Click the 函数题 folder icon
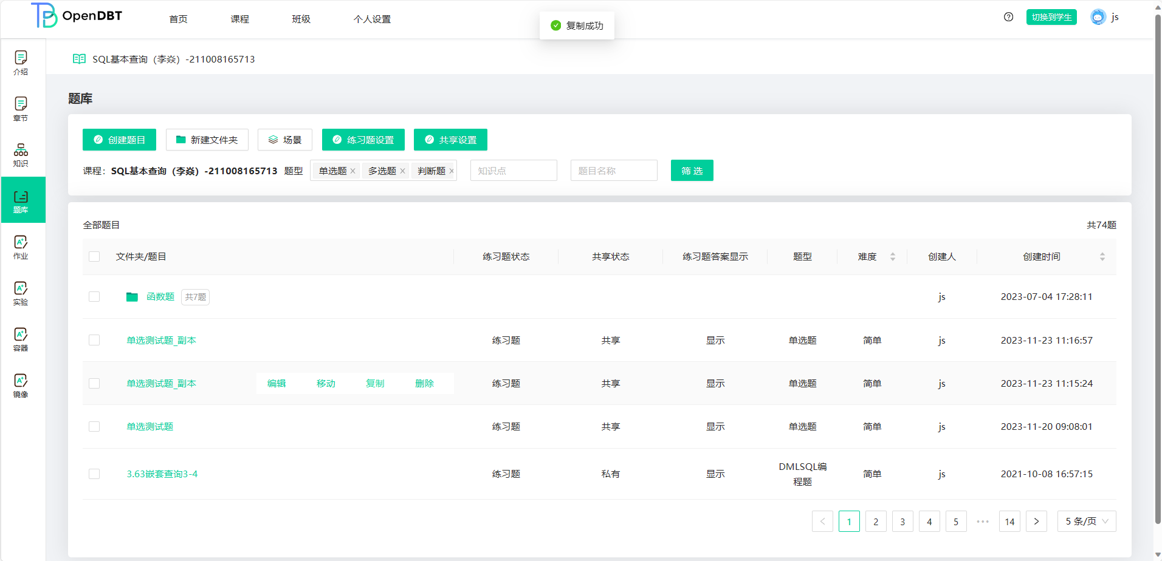1162x561 pixels. (132, 297)
